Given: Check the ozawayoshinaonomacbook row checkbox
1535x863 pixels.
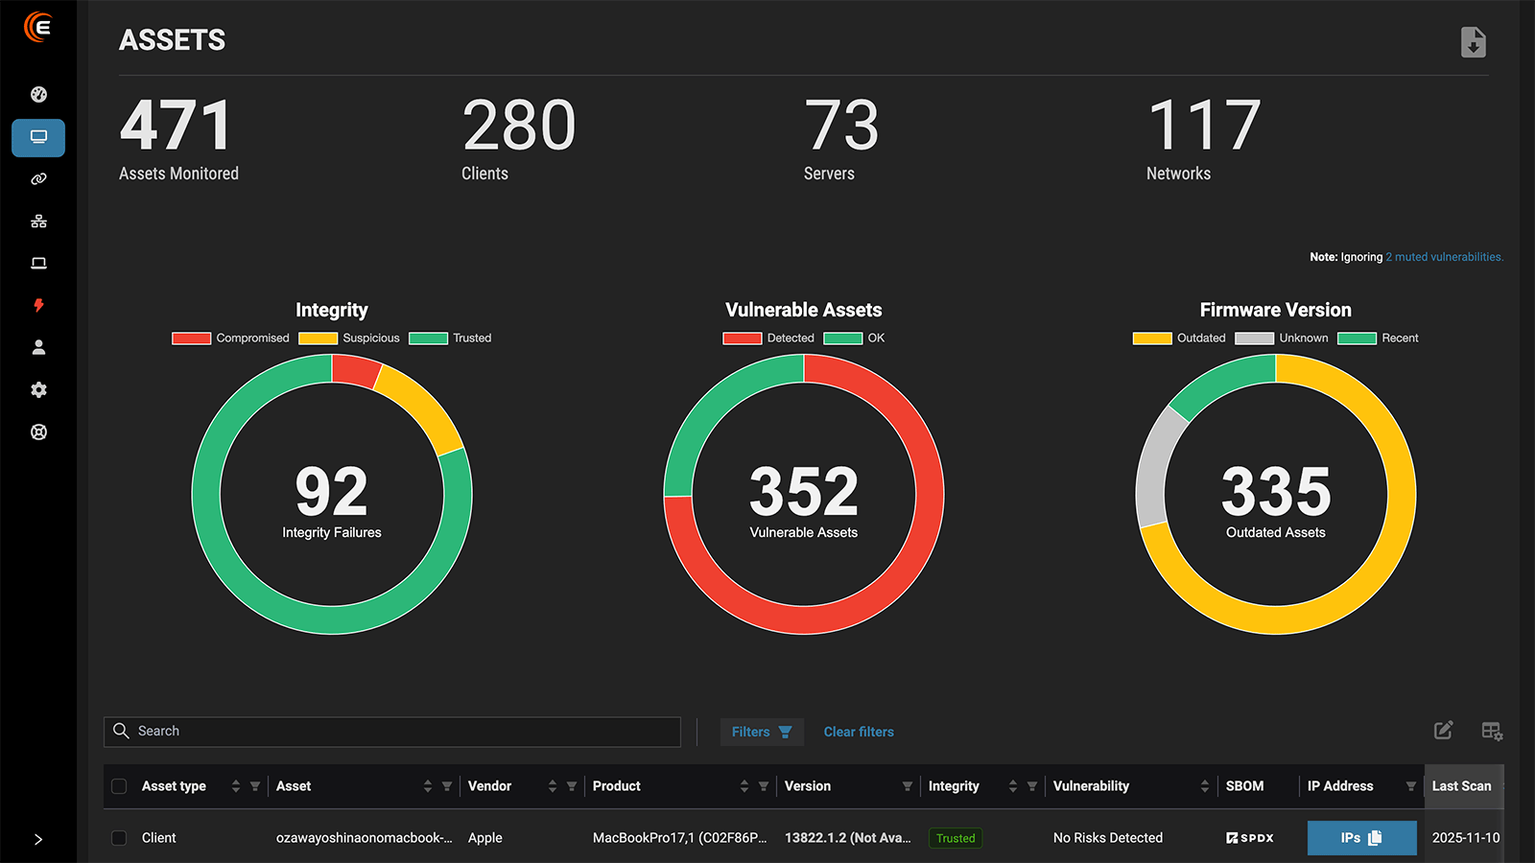Looking at the screenshot, I should [x=119, y=838].
